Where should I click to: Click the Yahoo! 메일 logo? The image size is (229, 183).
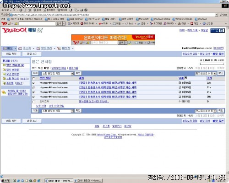(x=22, y=30)
